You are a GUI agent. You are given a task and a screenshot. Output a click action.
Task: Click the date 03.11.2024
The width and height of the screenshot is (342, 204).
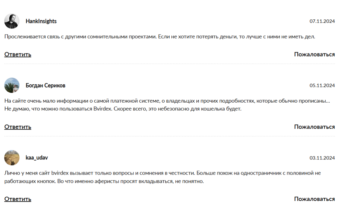click(x=322, y=157)
